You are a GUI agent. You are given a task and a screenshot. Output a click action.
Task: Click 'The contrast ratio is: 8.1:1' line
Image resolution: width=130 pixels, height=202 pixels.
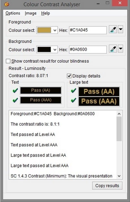coord(35,124)
